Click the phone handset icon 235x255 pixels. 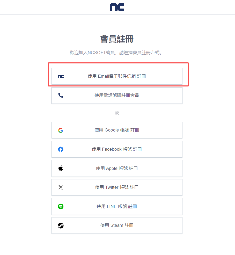tap(61, 96)
